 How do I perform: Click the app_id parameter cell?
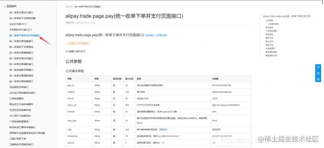(79, 85)
